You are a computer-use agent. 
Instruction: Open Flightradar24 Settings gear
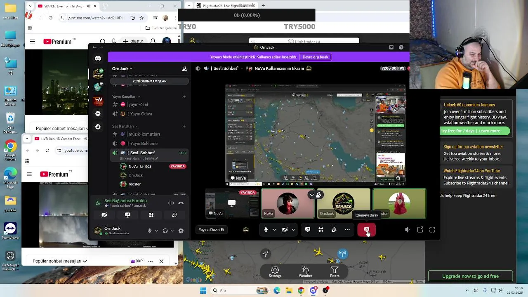tap(275, 272)
